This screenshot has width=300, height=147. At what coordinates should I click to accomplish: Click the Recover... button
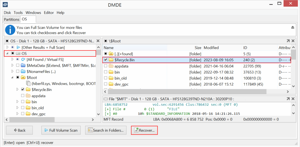click(144, 130)
